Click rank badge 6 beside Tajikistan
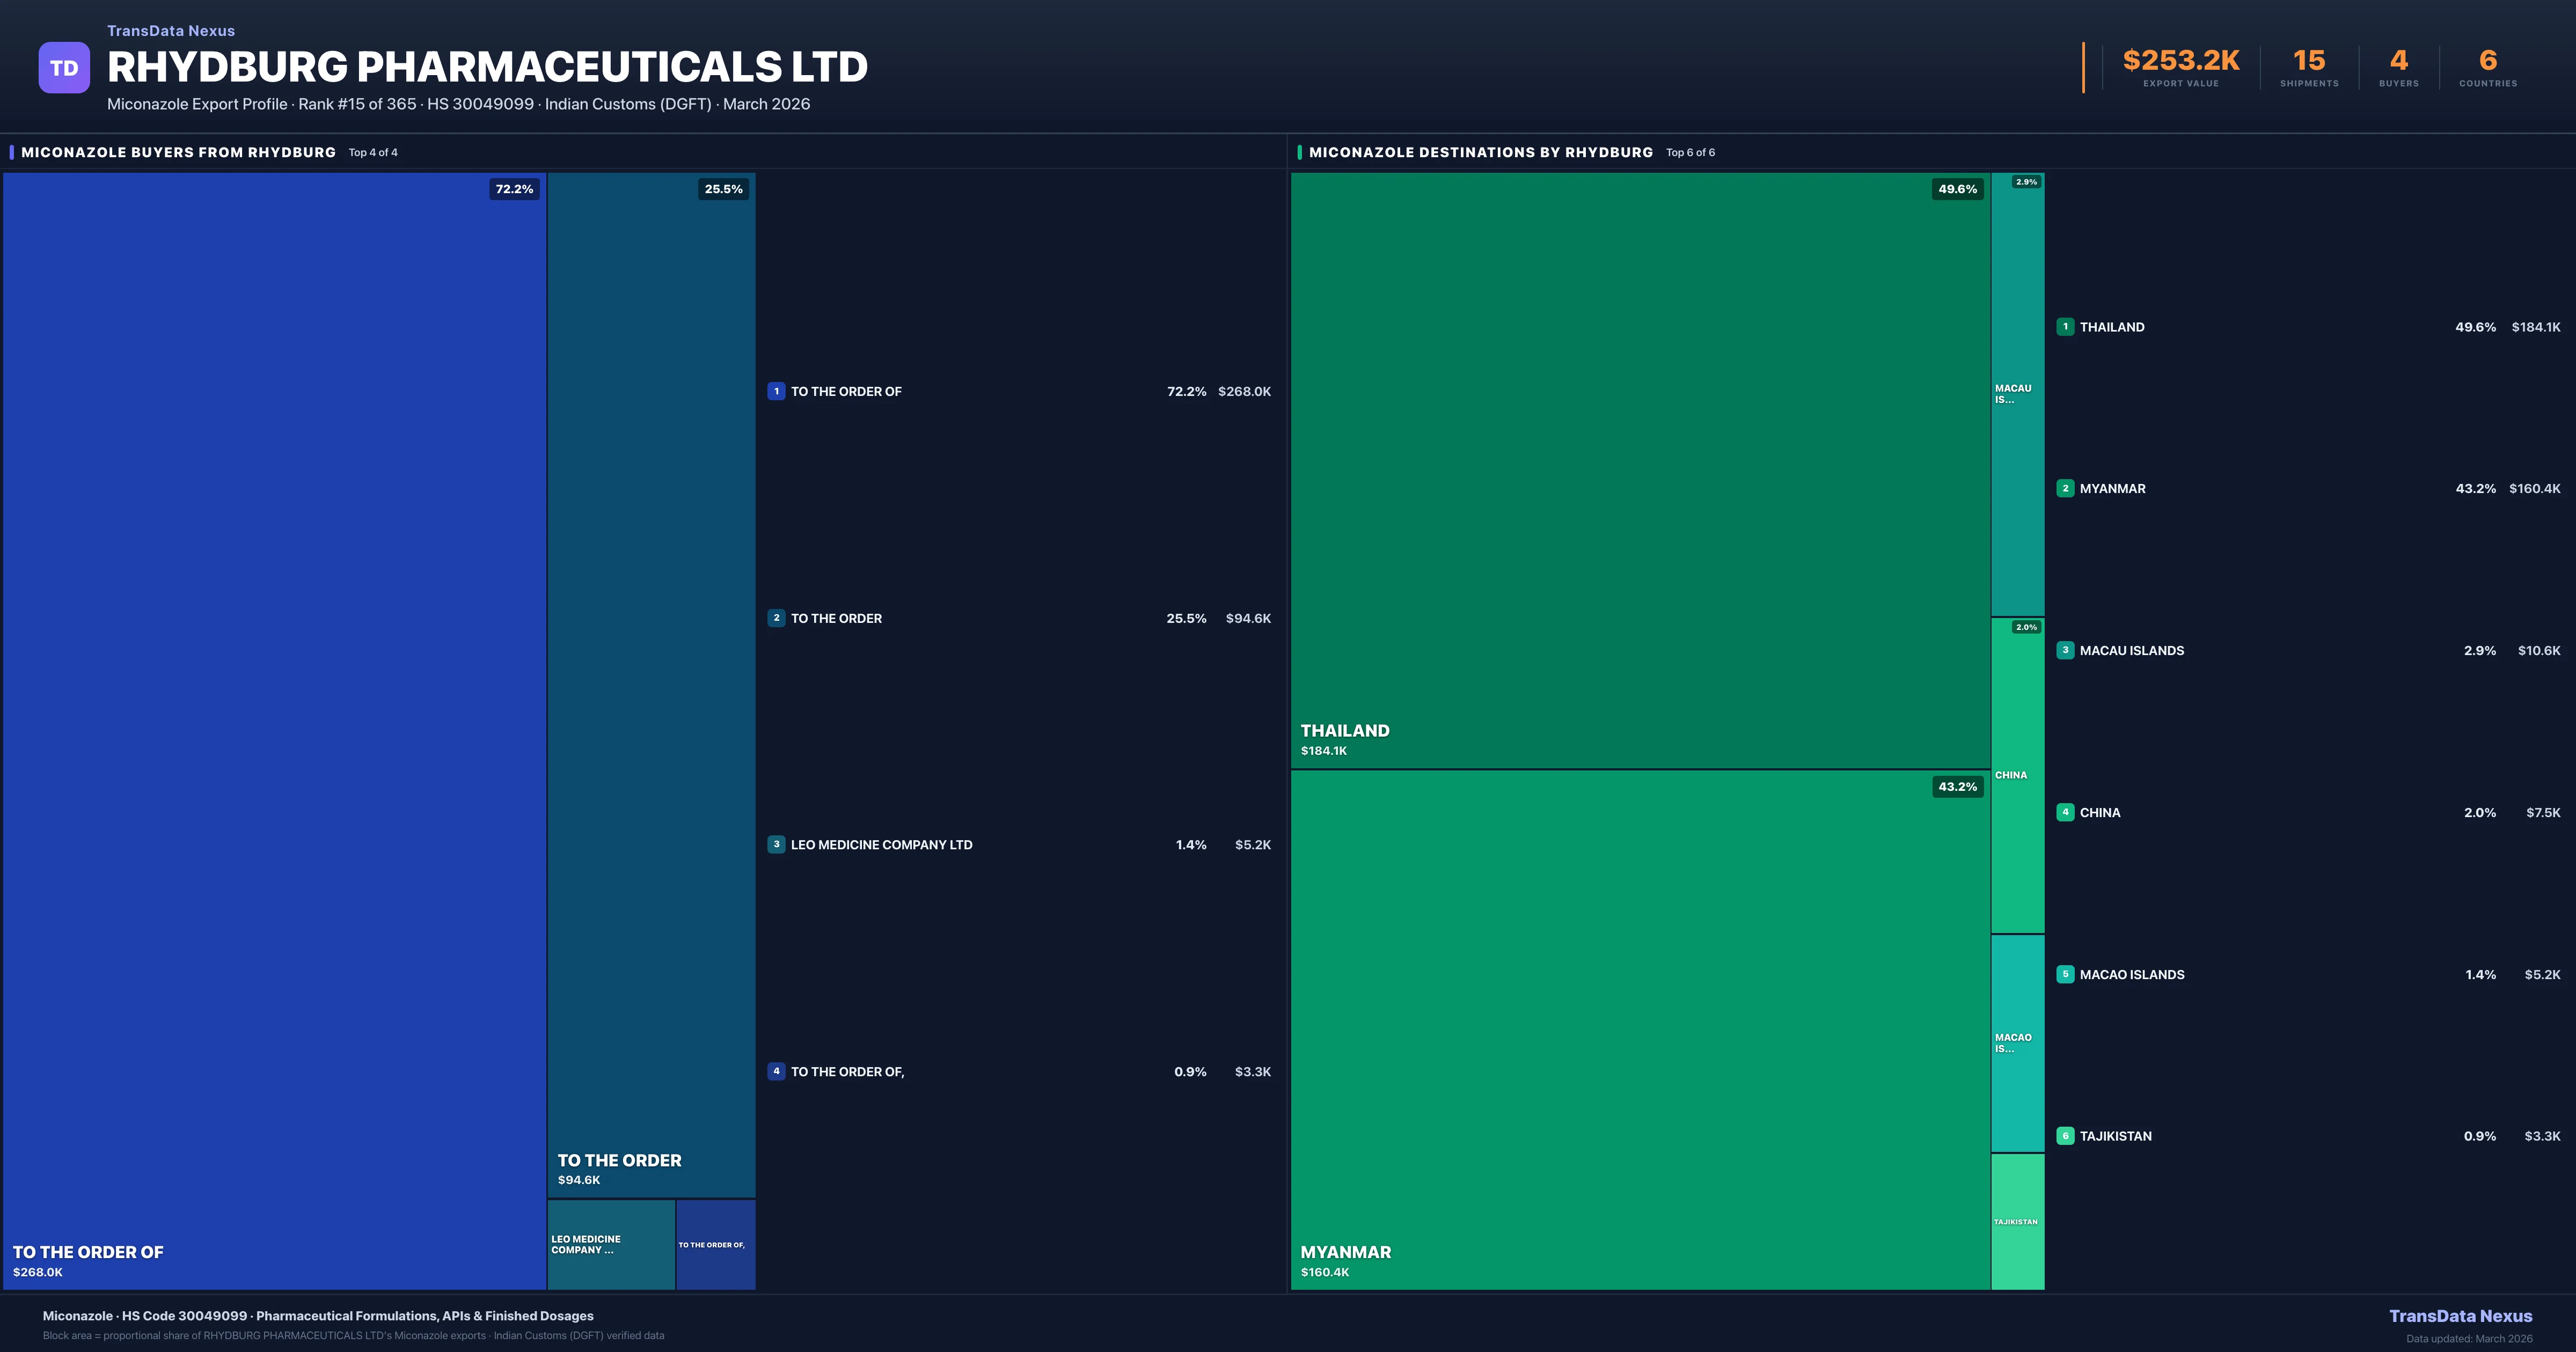Screen dimensions: 2576x1352 tap(2065, 1136)
